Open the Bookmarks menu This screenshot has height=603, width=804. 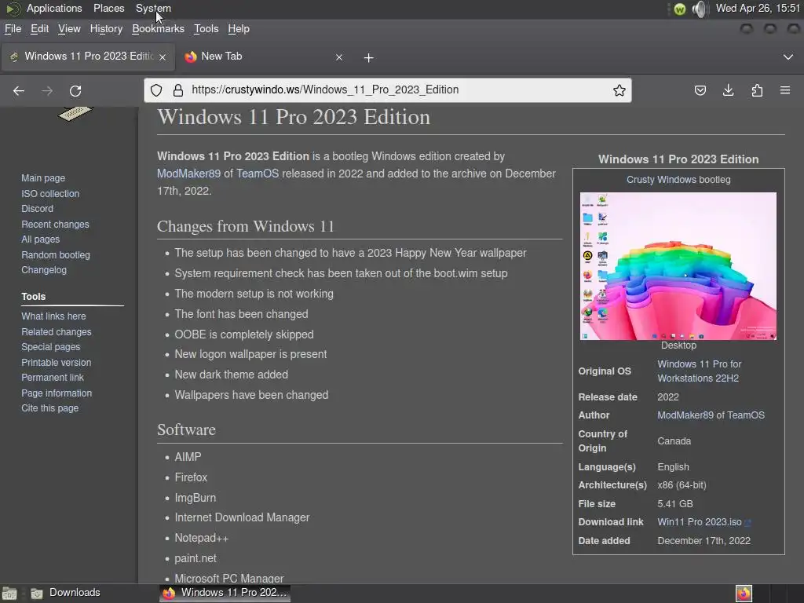tap(158, 29)
